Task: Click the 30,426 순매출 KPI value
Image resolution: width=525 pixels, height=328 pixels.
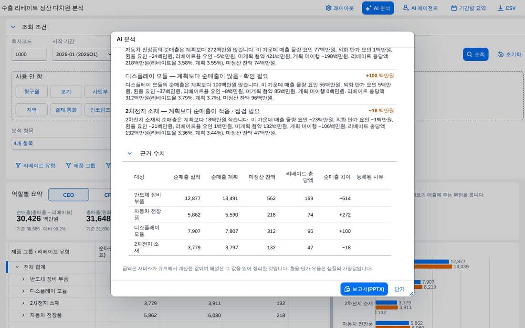Action: pyautogui.click(x=29, y=219)
